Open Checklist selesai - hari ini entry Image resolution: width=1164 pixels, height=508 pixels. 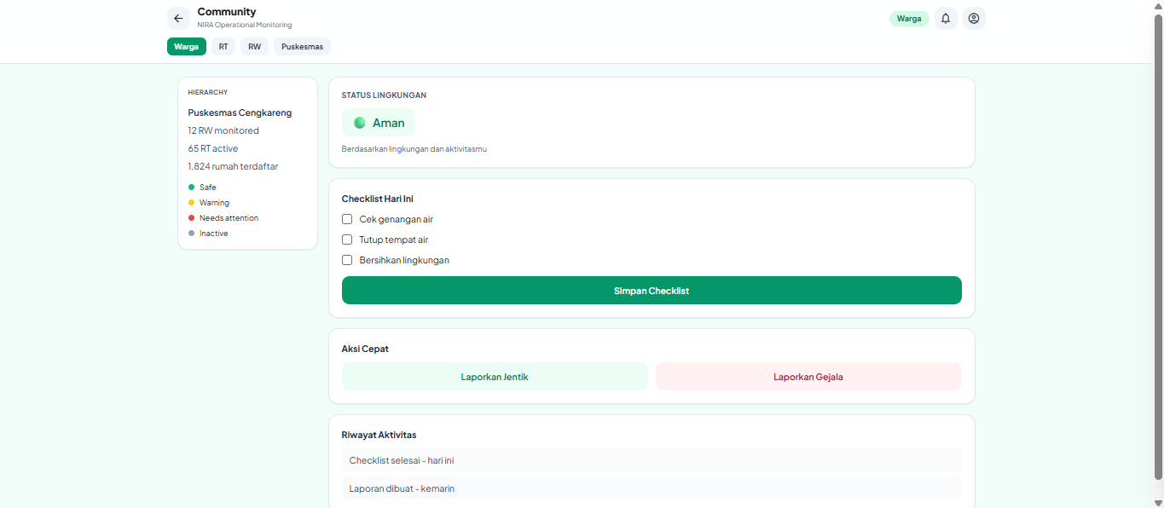coord(651,460)
